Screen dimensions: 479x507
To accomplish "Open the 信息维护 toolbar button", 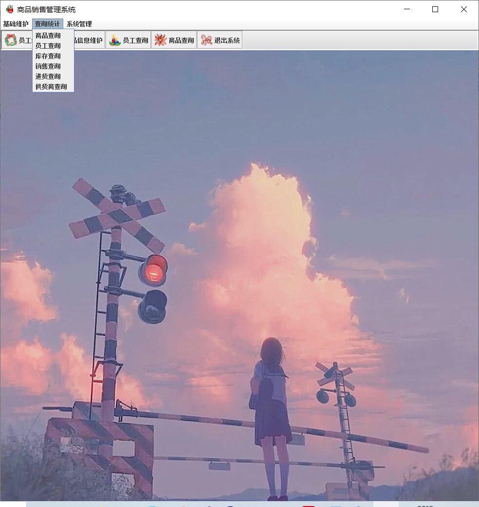I will [90, 40].
